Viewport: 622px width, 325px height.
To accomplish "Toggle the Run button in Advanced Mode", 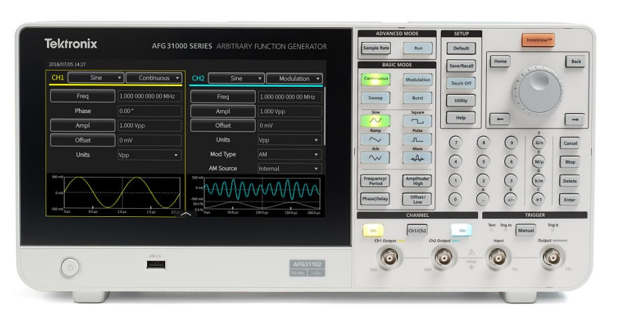I will pos(418,48).
